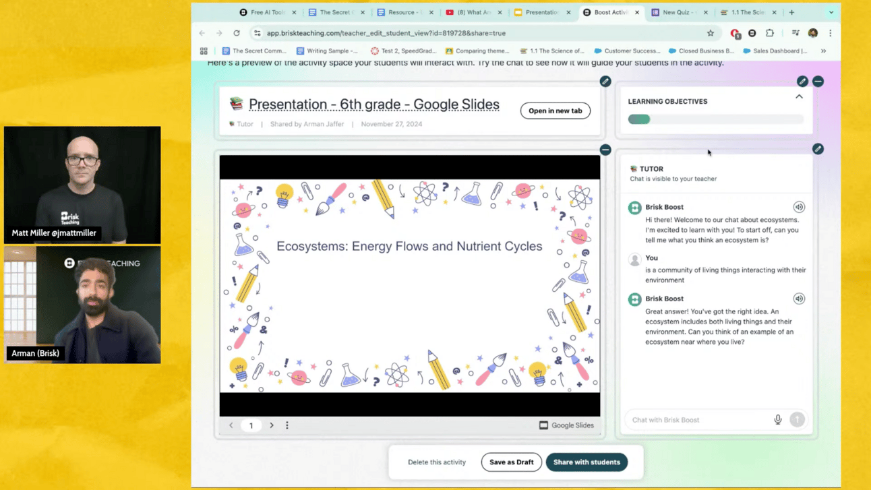Click the Ecosystems slide preview
The width and height of the screenshot is (871, 490).
click(410, 286)
